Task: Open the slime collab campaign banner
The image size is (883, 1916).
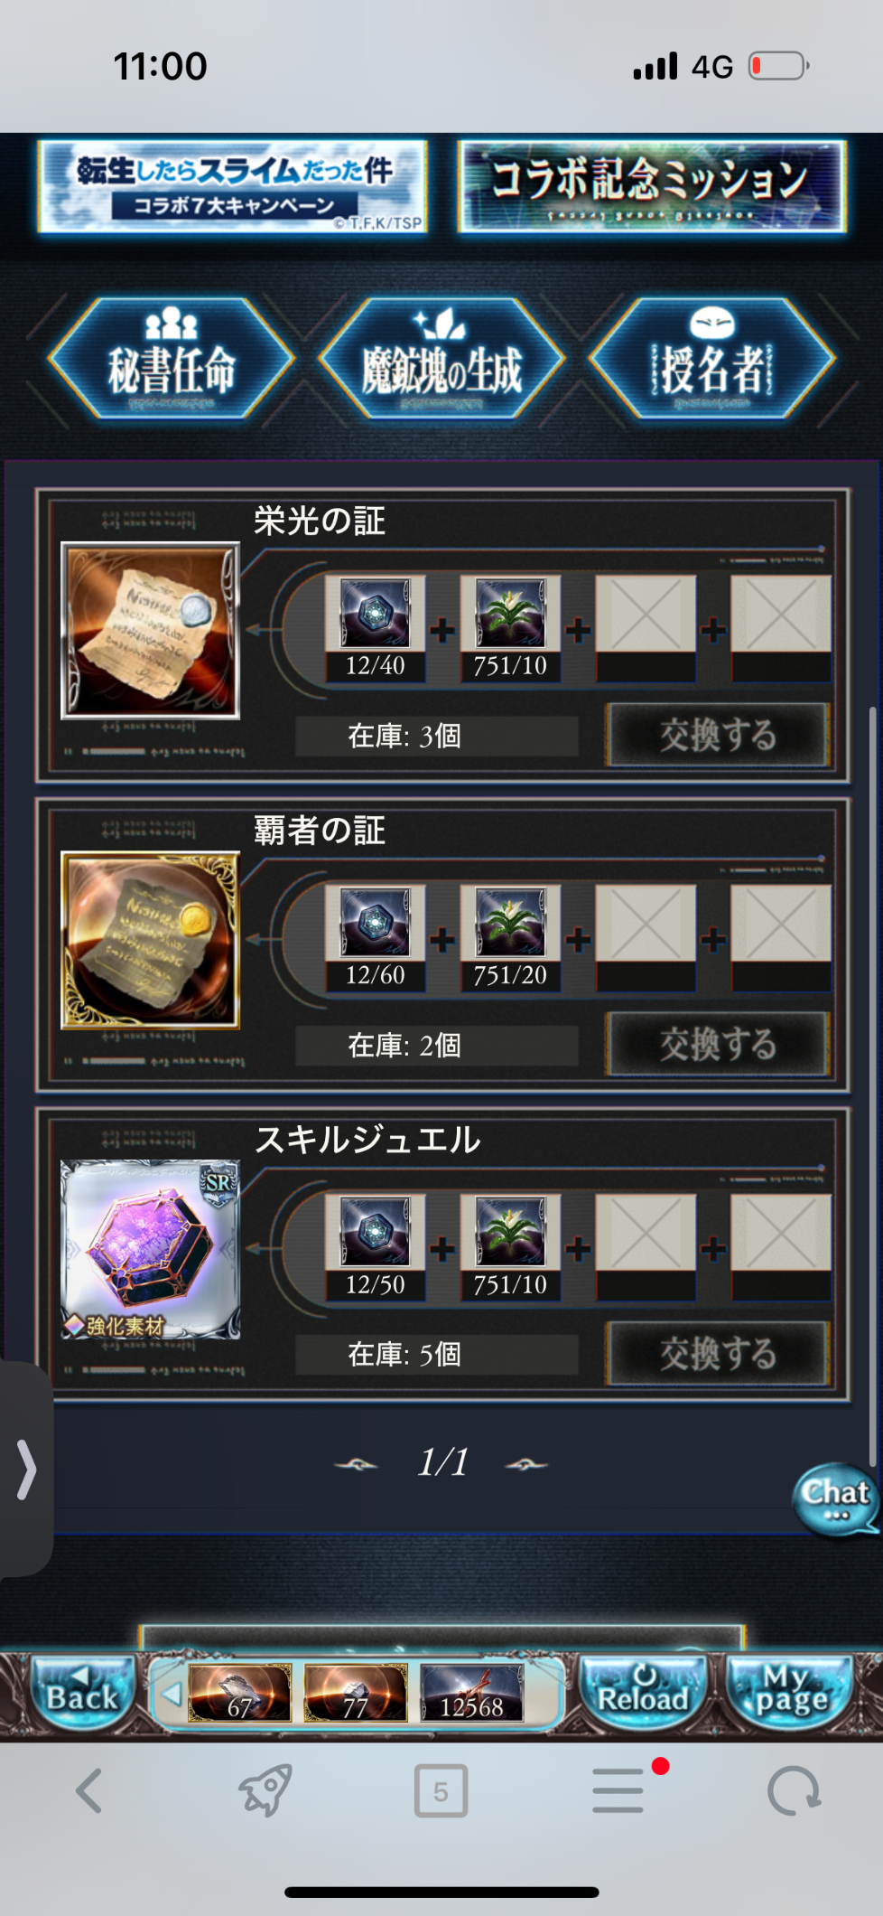Action: click(x=232, y=186)
